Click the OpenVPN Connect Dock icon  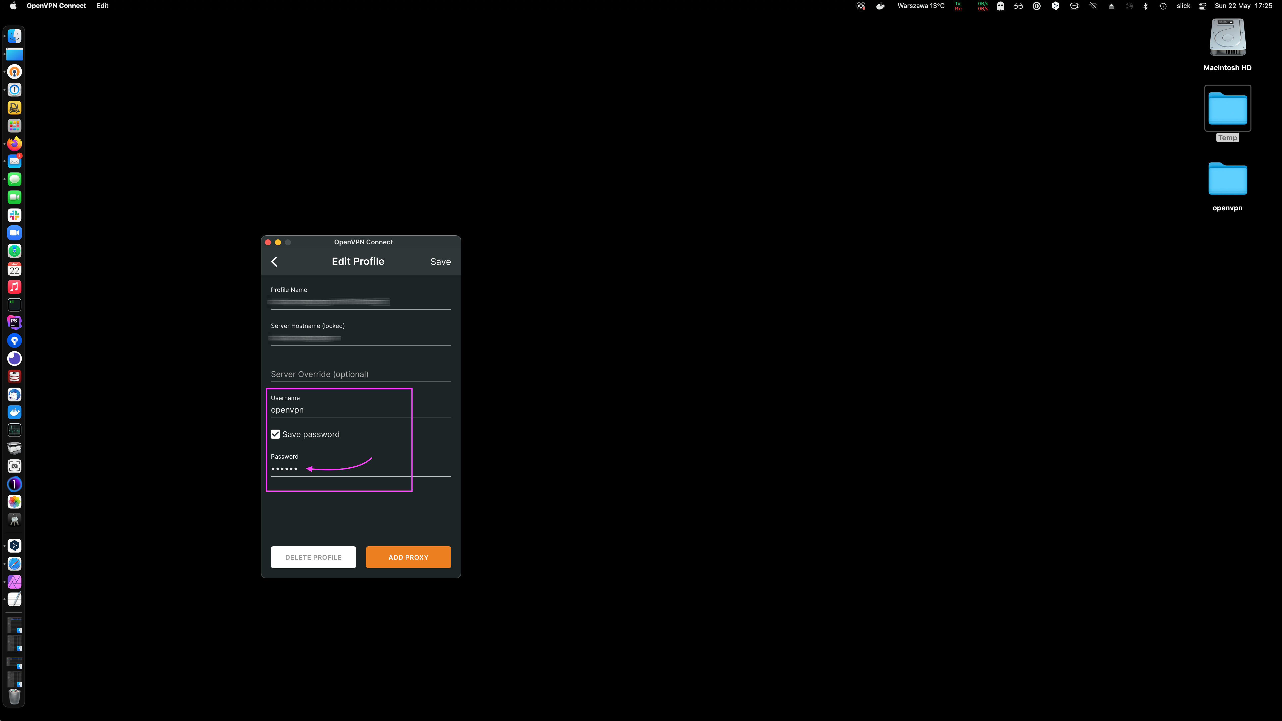coord(15,72)
